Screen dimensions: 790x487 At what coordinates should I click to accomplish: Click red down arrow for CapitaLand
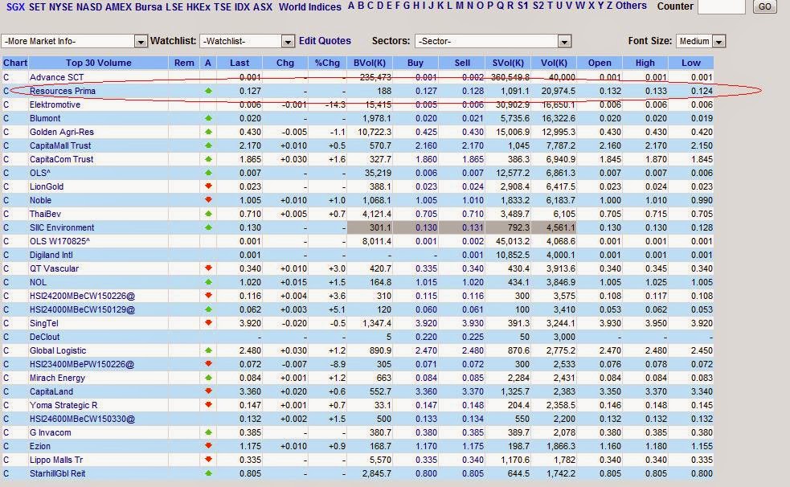coord(208,391)
